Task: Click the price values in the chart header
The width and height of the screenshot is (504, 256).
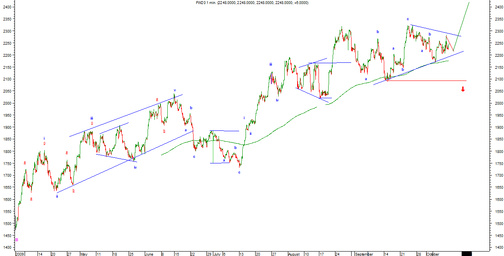Action: pyautogui.click(x=263, y=2)
